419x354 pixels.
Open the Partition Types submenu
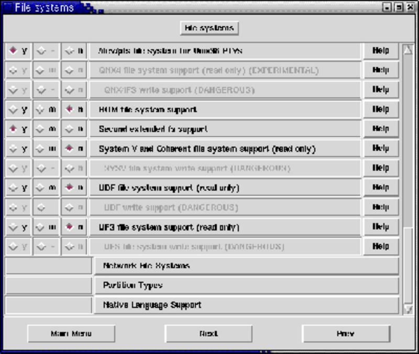tap(246, 285)
